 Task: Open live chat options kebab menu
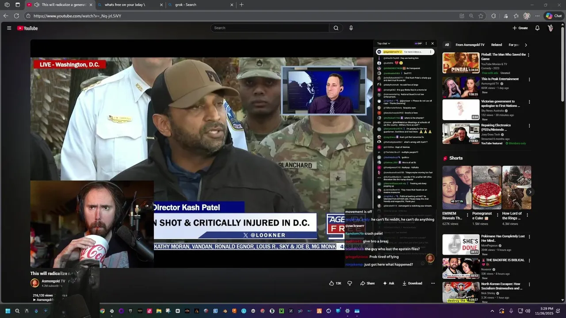pyautogui.click(x=426, y=43)
